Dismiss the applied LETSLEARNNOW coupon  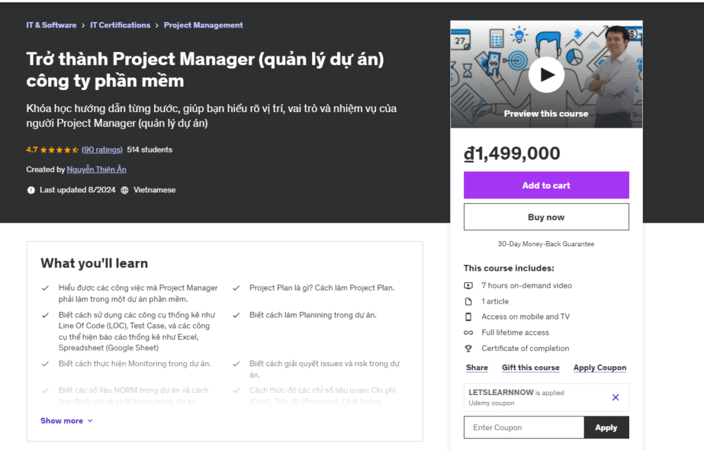click(x=616, y=396)
